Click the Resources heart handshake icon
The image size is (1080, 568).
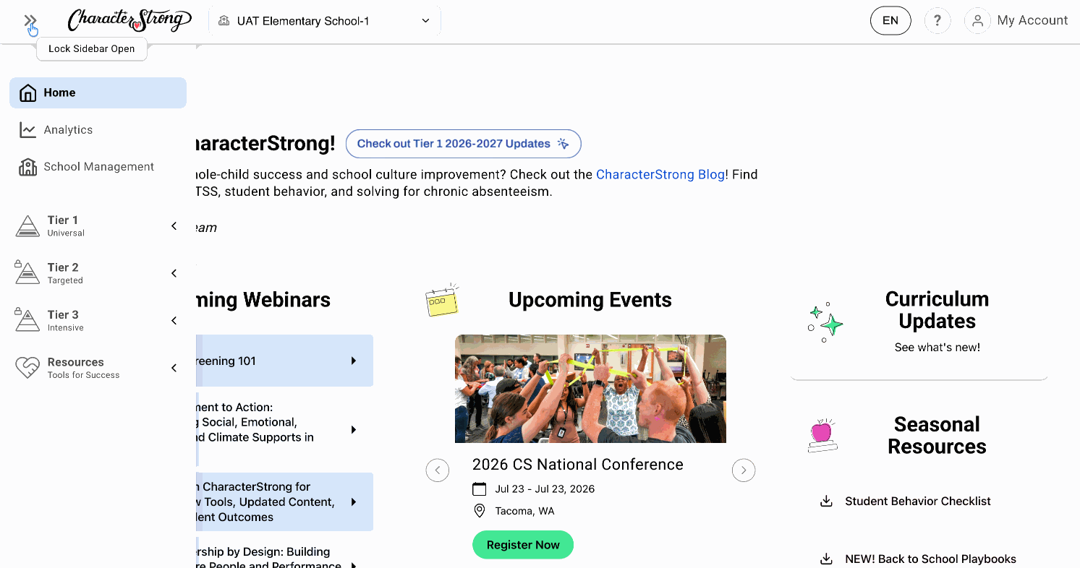tap(27, 368)
